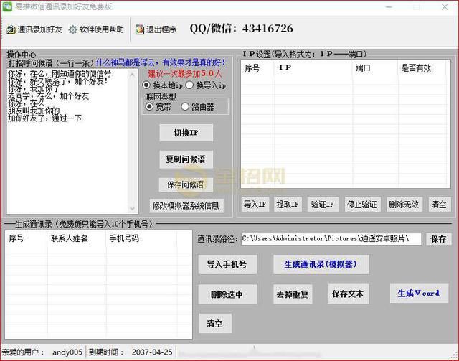Choose 宽带 network type
Screen dimensions: 459x361
pos(149,107)
